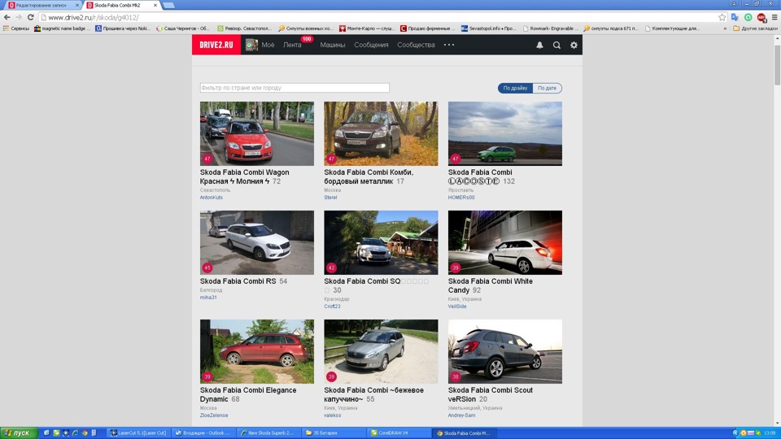
Task: Open Skoda Fabia Combi RS link
Action: click(238, 281)
